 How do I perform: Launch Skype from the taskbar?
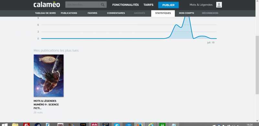117,124
